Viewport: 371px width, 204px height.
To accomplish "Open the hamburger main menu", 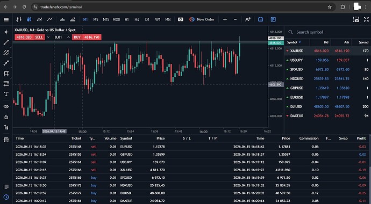I will pyautogui.click(x=6, y=20).
